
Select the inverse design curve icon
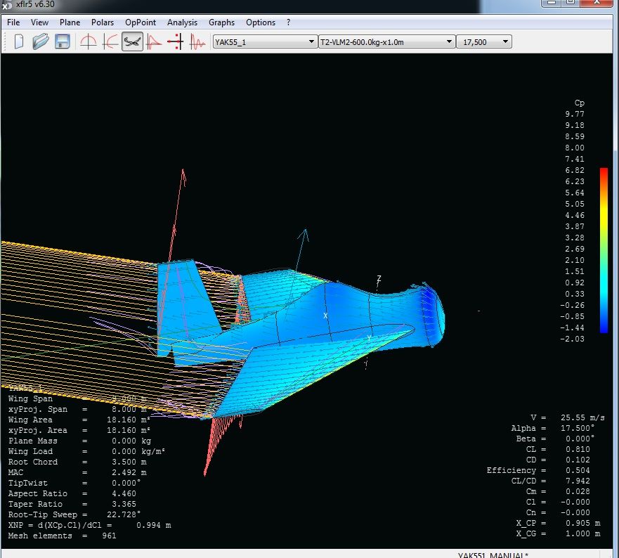pos(110,42)
